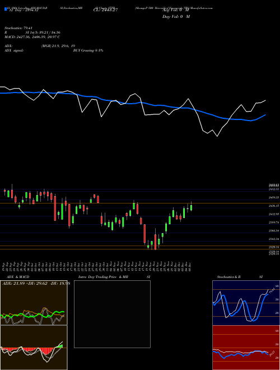Click the blue 12-day SMA legend square
280x370 pixels.
pos(6,10)
